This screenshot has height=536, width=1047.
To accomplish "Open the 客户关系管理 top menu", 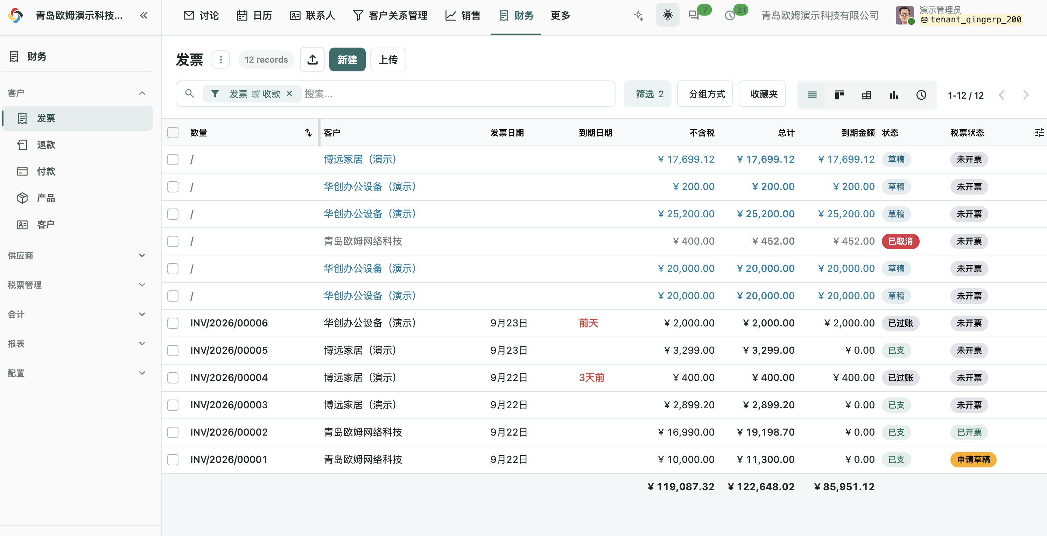I will tap(390, 15).
